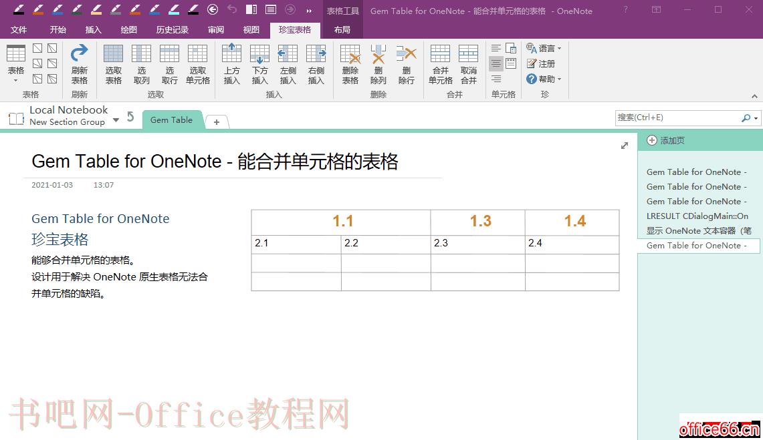Toggle center cell alignment
763x440 pixels.
point(496,63)
